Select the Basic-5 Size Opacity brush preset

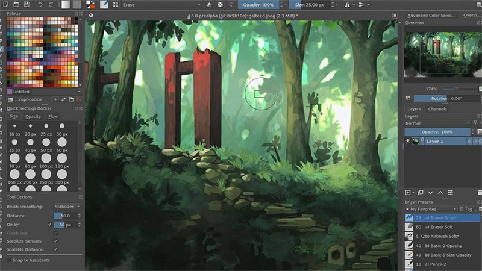coord(442,254)
